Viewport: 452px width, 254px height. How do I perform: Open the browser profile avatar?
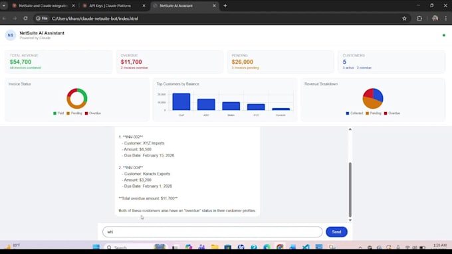click(435, 19)
